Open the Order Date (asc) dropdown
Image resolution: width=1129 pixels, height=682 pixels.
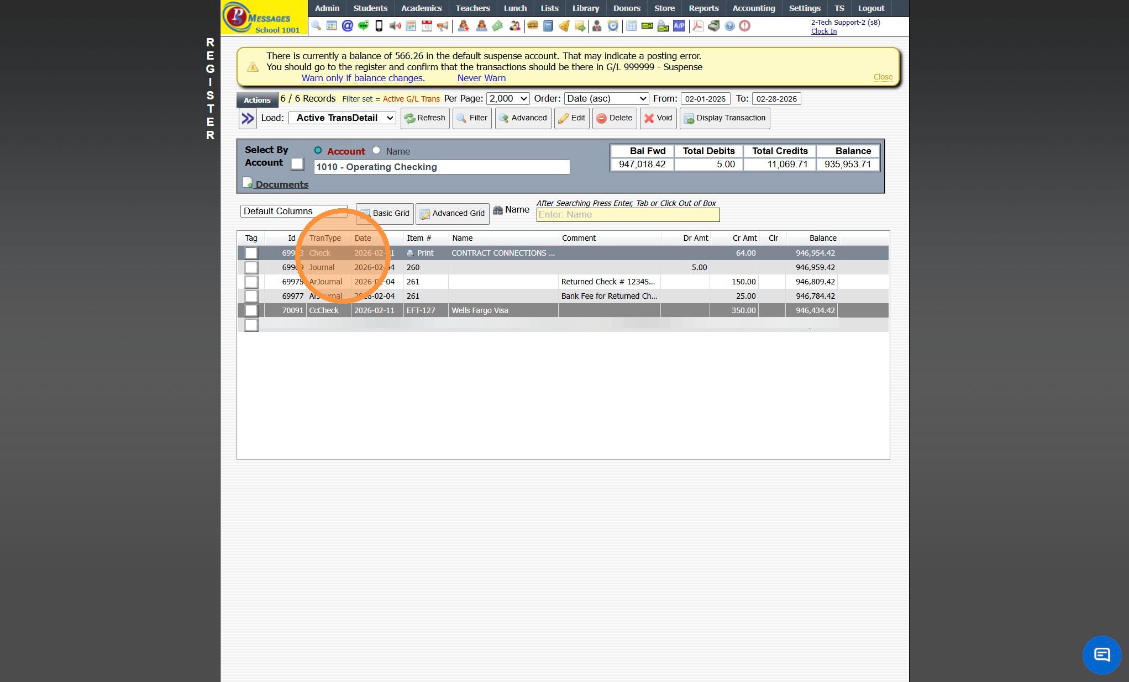(x=606, y=98)
